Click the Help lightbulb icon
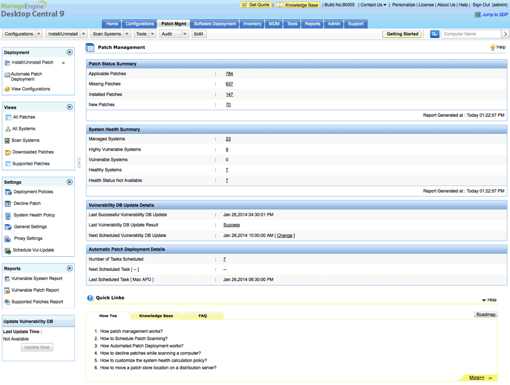Screen dimensions: 510x385 (493, 48)
